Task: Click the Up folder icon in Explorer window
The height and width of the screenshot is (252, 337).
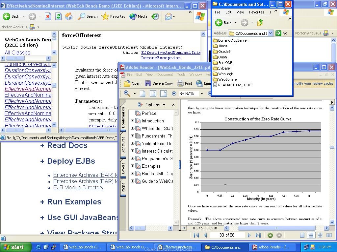Action: (260, 23)
